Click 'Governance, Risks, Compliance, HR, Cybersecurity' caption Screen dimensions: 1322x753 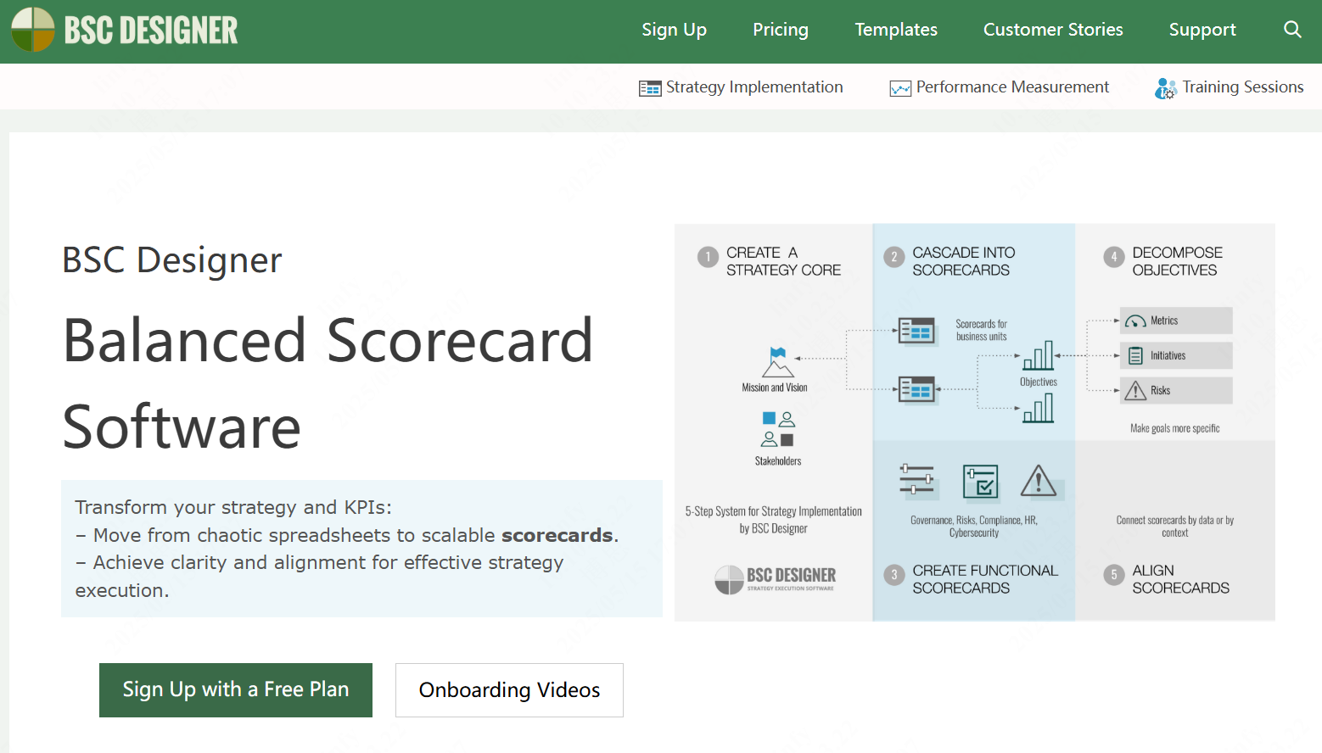click(x=974, y=527)
